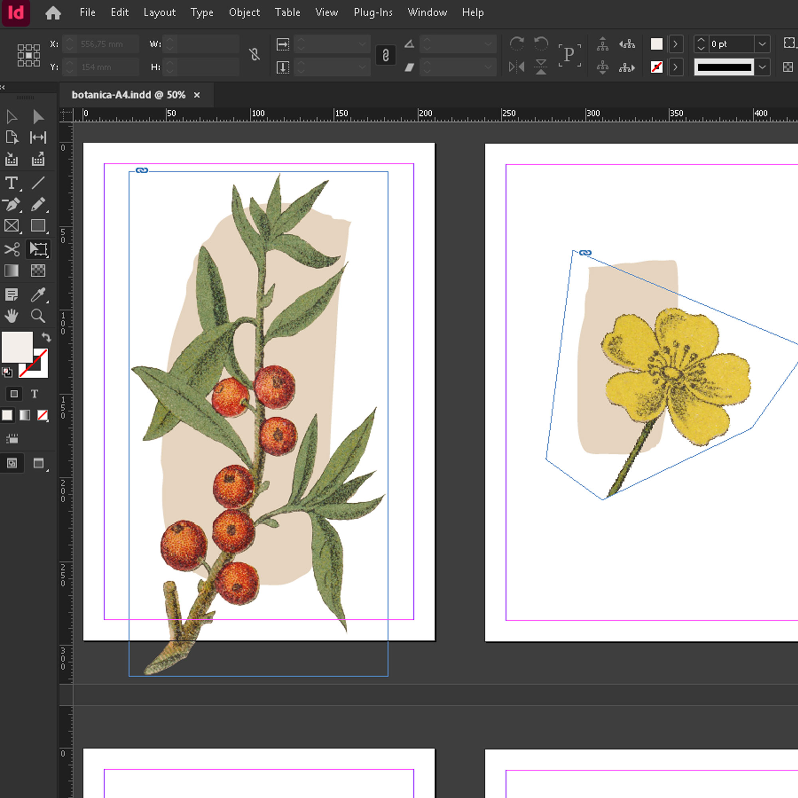The height and width of the screenshot is (798, 798).
Task: Expand stroke style dropdown
Action: click(x=762, y=67)
